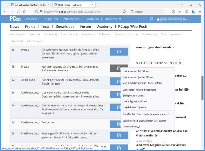Click the LT extension icon in toolbar
This screenshot has height=151, width=205.
(193, 12)
